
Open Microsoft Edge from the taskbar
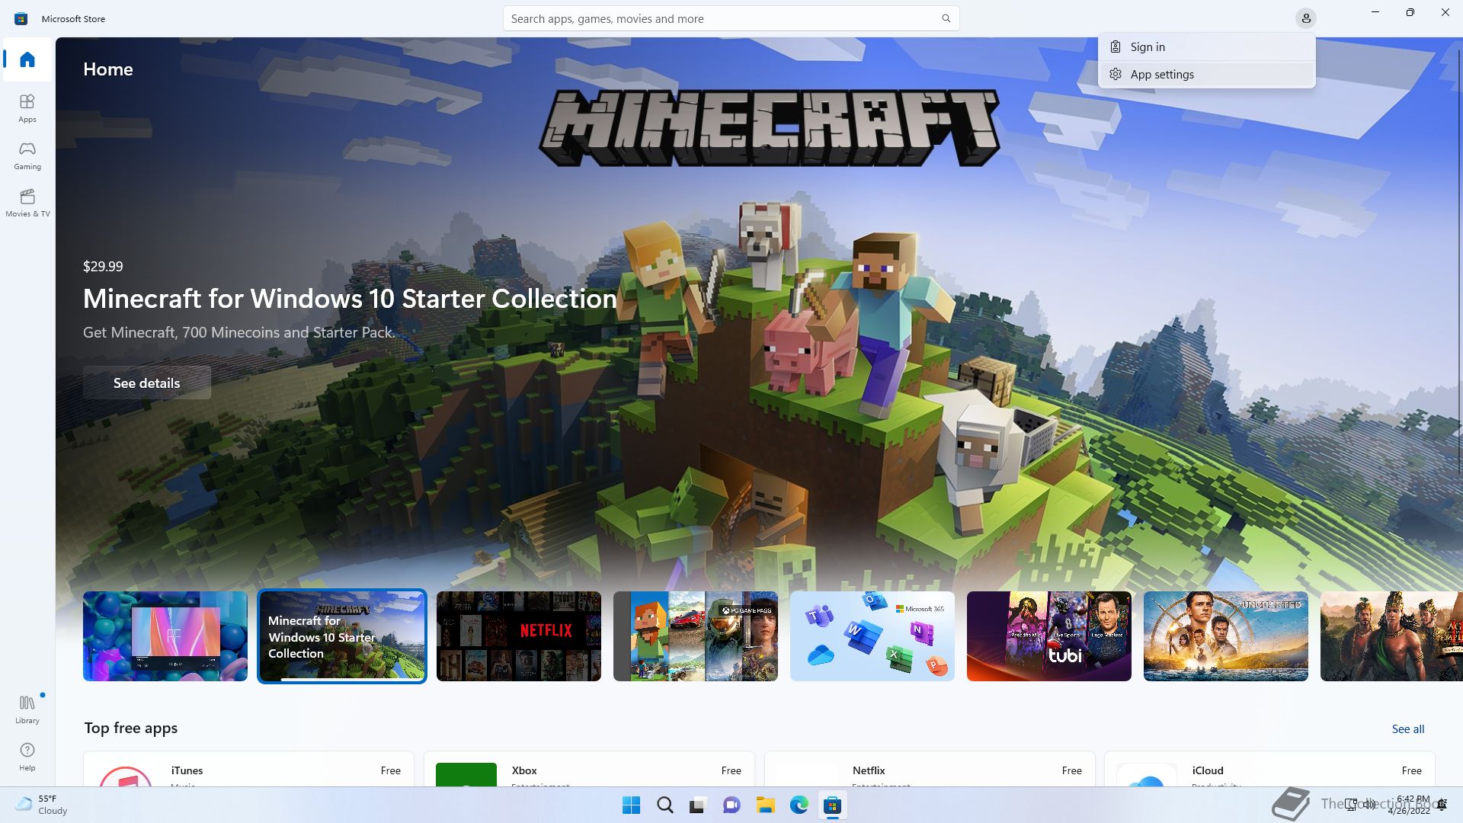tap(799, 805)
